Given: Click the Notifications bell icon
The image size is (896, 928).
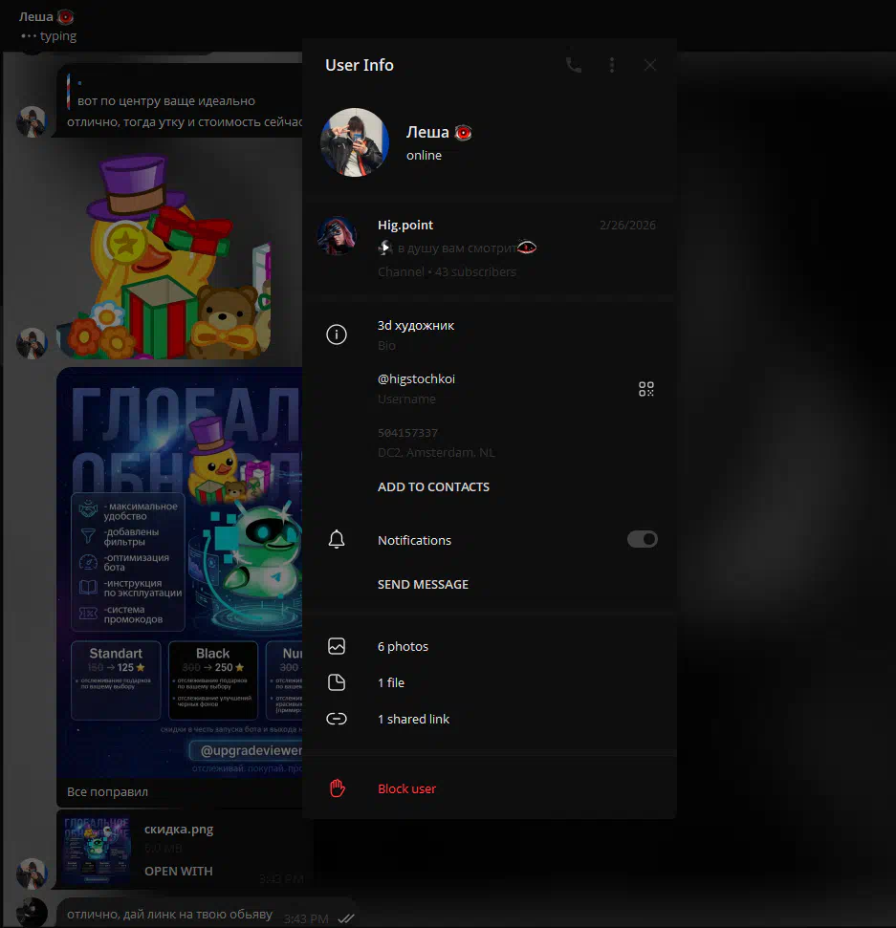Looking at the screenshot, I should click(x=337, y=540).
